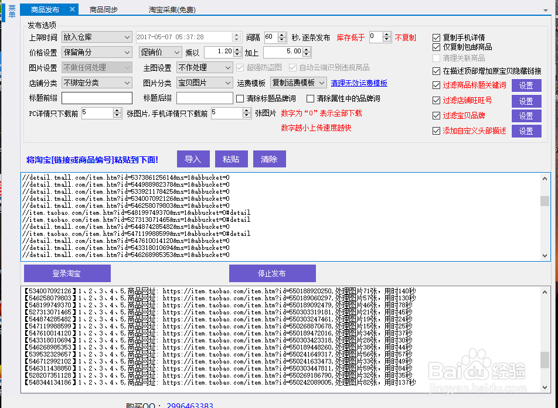
Task: Click the 清除 button
Action: [270, 159]
